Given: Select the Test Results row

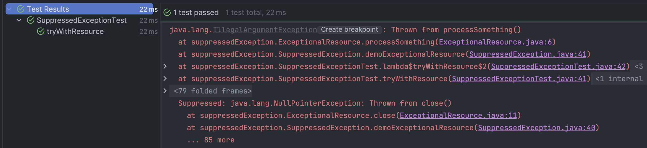Looking at the screenshot, I should (48, 9).
